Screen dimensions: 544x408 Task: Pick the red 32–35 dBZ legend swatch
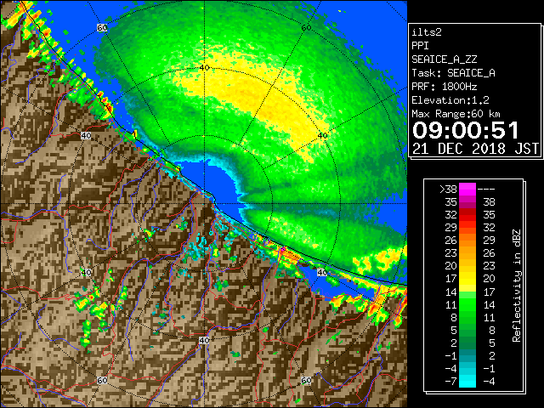click(x=467, y=215)
